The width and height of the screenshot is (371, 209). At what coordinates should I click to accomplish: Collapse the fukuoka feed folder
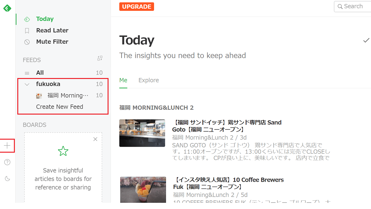[27, 84]
